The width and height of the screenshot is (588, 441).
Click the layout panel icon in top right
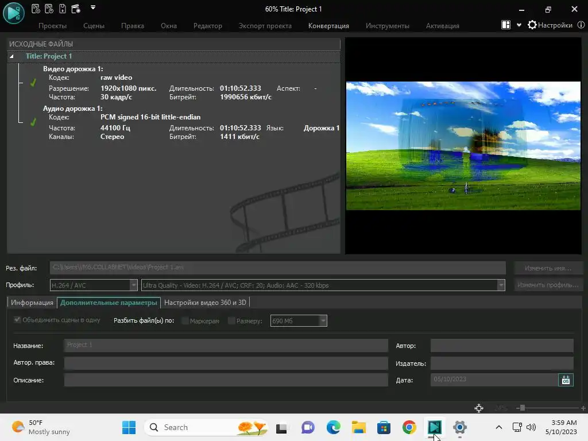pyautogui.click(x=505, y=25)
